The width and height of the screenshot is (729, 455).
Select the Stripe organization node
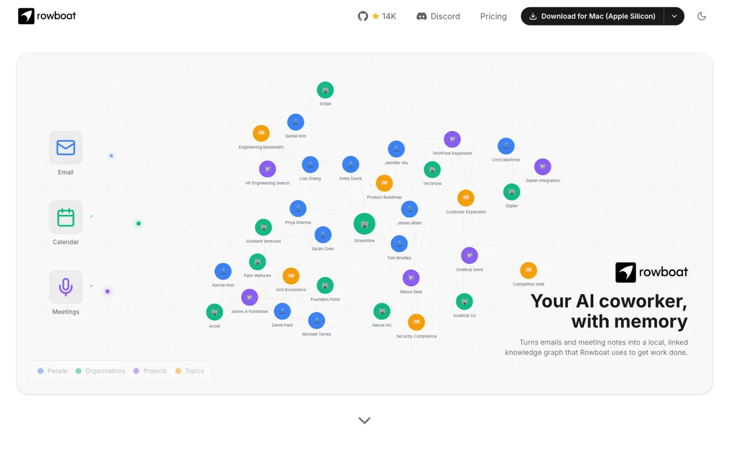pos(326,90)
